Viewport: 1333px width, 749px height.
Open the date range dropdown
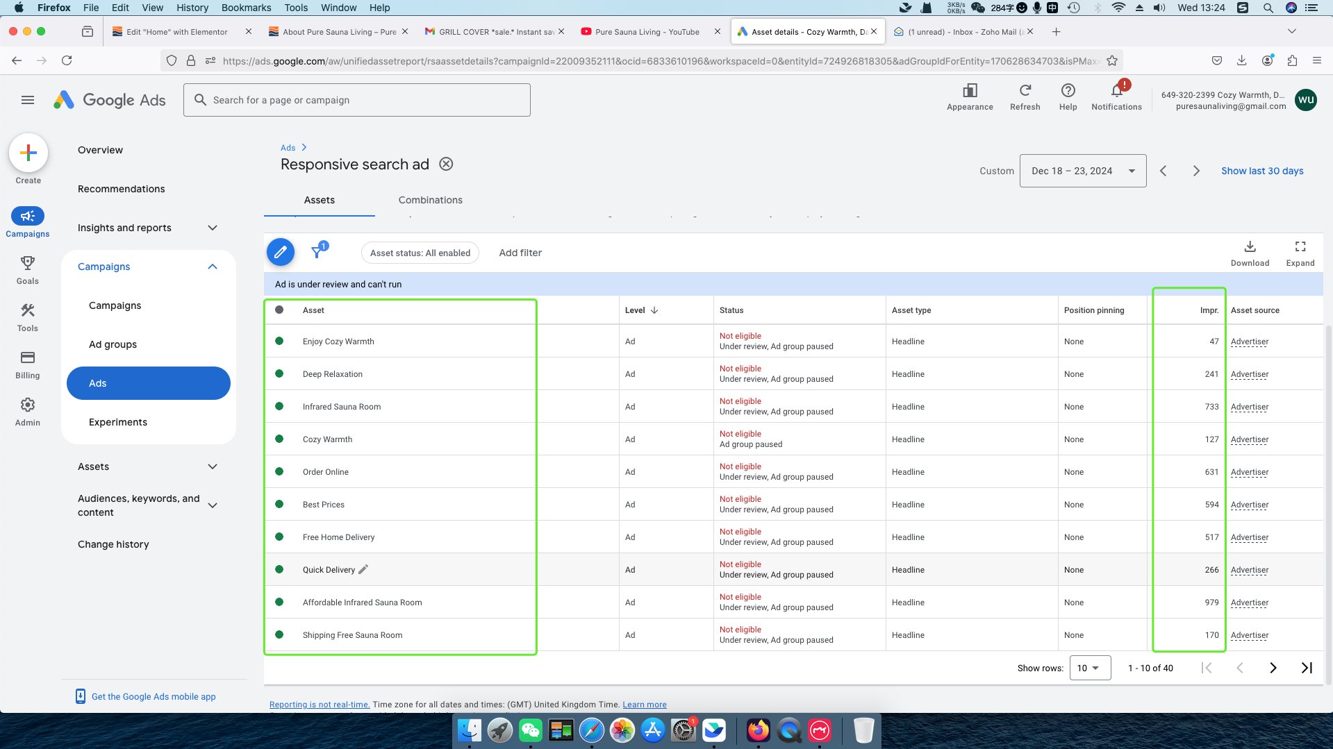[x=1082, y=171]
